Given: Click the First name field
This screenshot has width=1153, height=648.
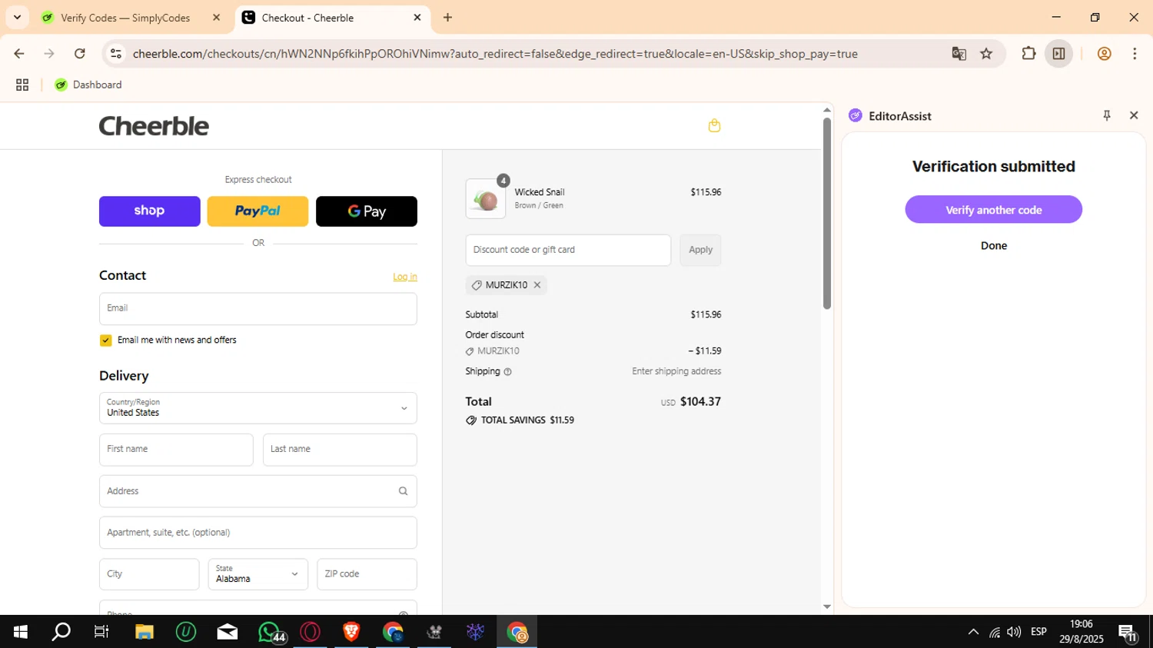Looking at the screenshot, I should point(176,450).
